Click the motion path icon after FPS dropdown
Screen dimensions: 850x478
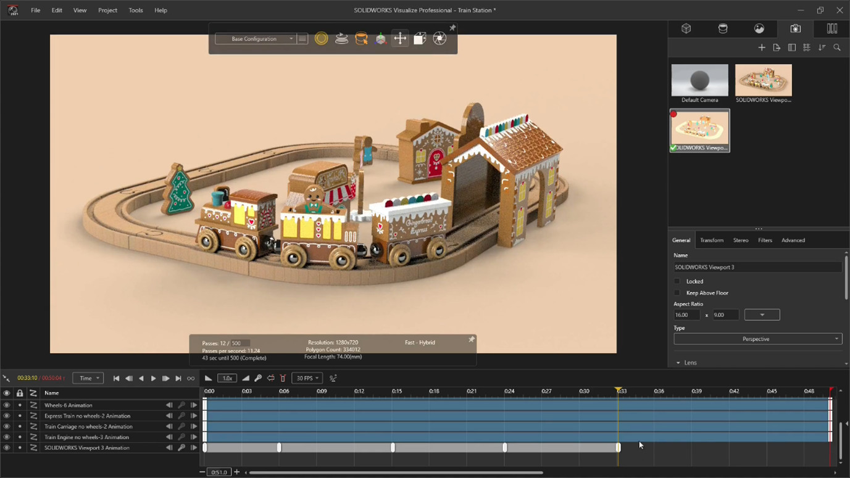pos(333,378)
